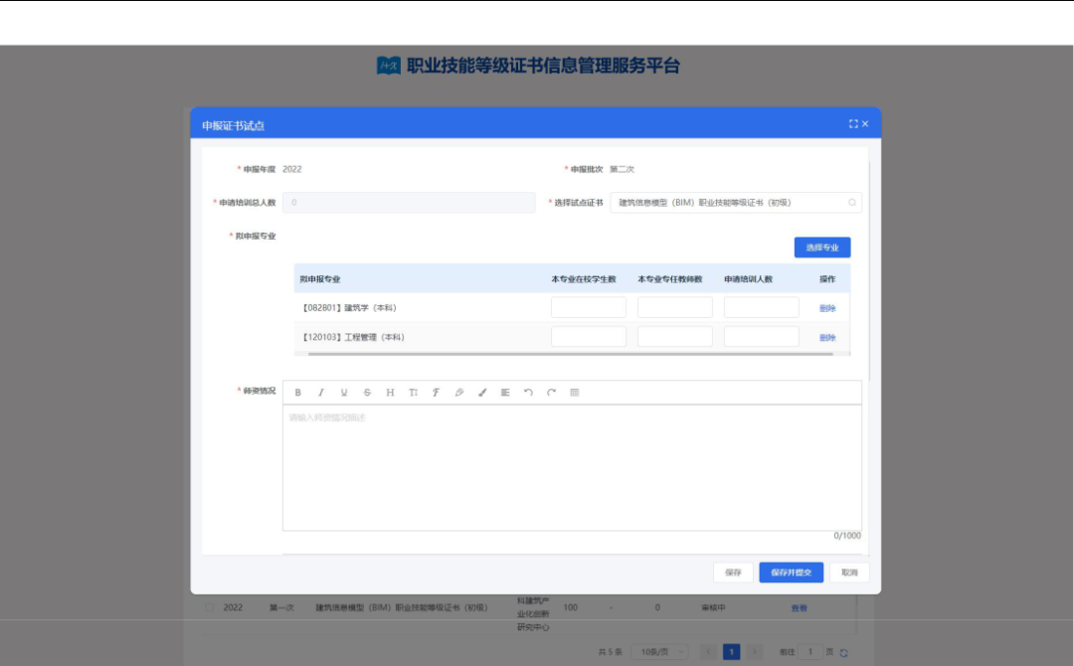Open the font size option
Image resolution: width=1074 pixels, height=666 pixels.
point(413,393)
